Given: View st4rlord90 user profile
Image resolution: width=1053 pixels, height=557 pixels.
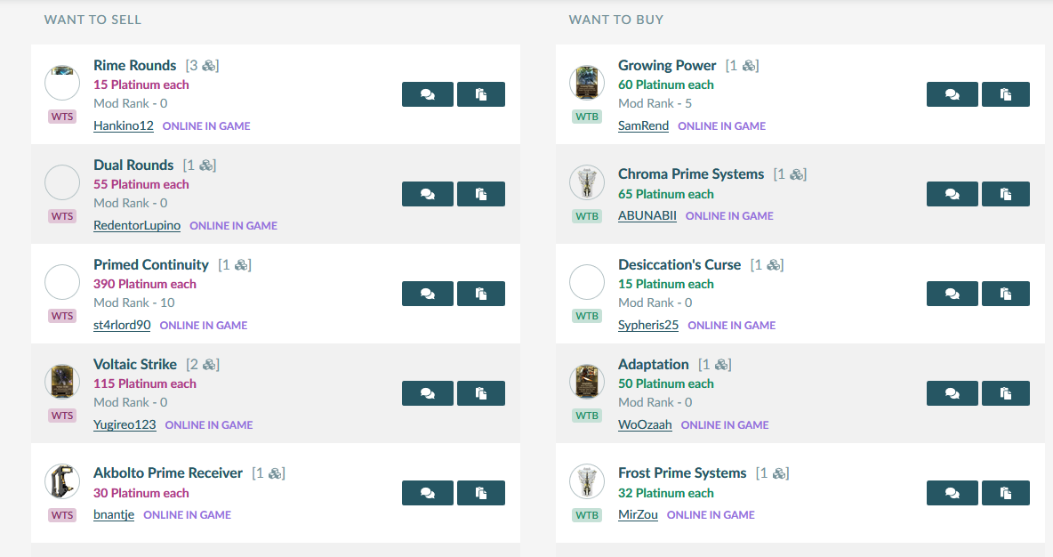Looking at the screenshot, I should click(122, 325).
